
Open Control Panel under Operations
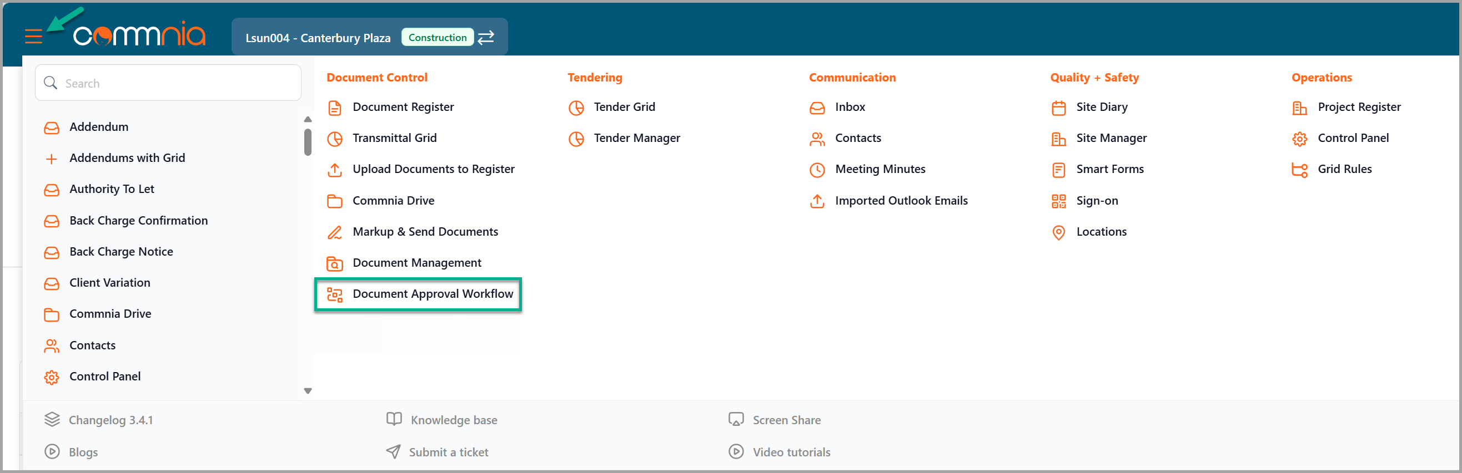pos(1353,138)
